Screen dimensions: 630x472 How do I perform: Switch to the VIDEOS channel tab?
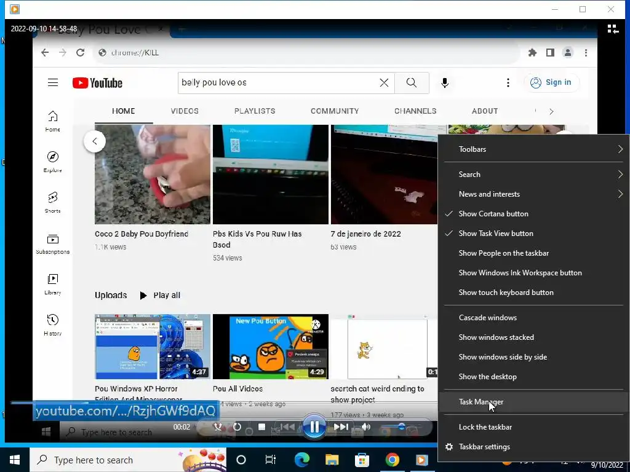[185, 111]
